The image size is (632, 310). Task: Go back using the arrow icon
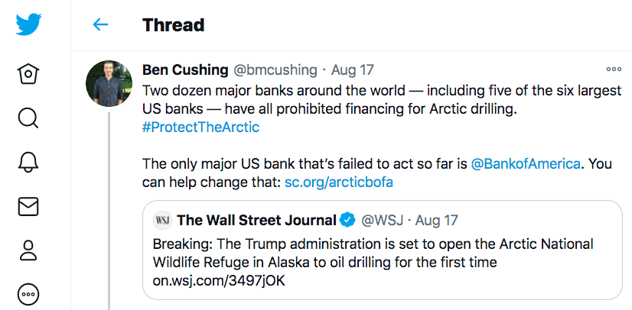[x=100, y=25]
